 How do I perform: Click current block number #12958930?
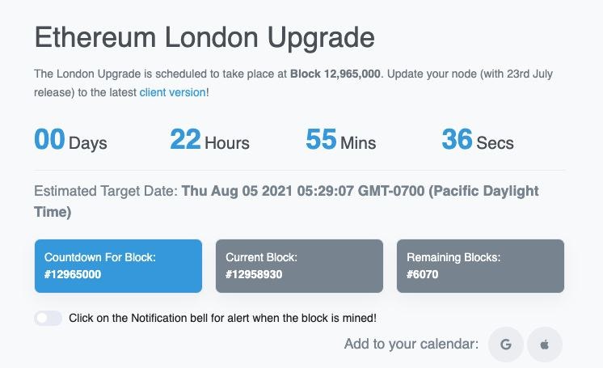pos(254,274)
